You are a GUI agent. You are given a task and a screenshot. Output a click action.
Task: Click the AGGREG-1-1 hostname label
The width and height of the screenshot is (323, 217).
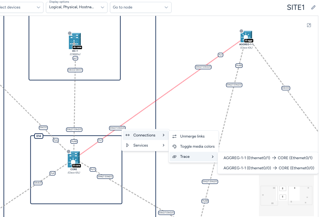(246, 44)
